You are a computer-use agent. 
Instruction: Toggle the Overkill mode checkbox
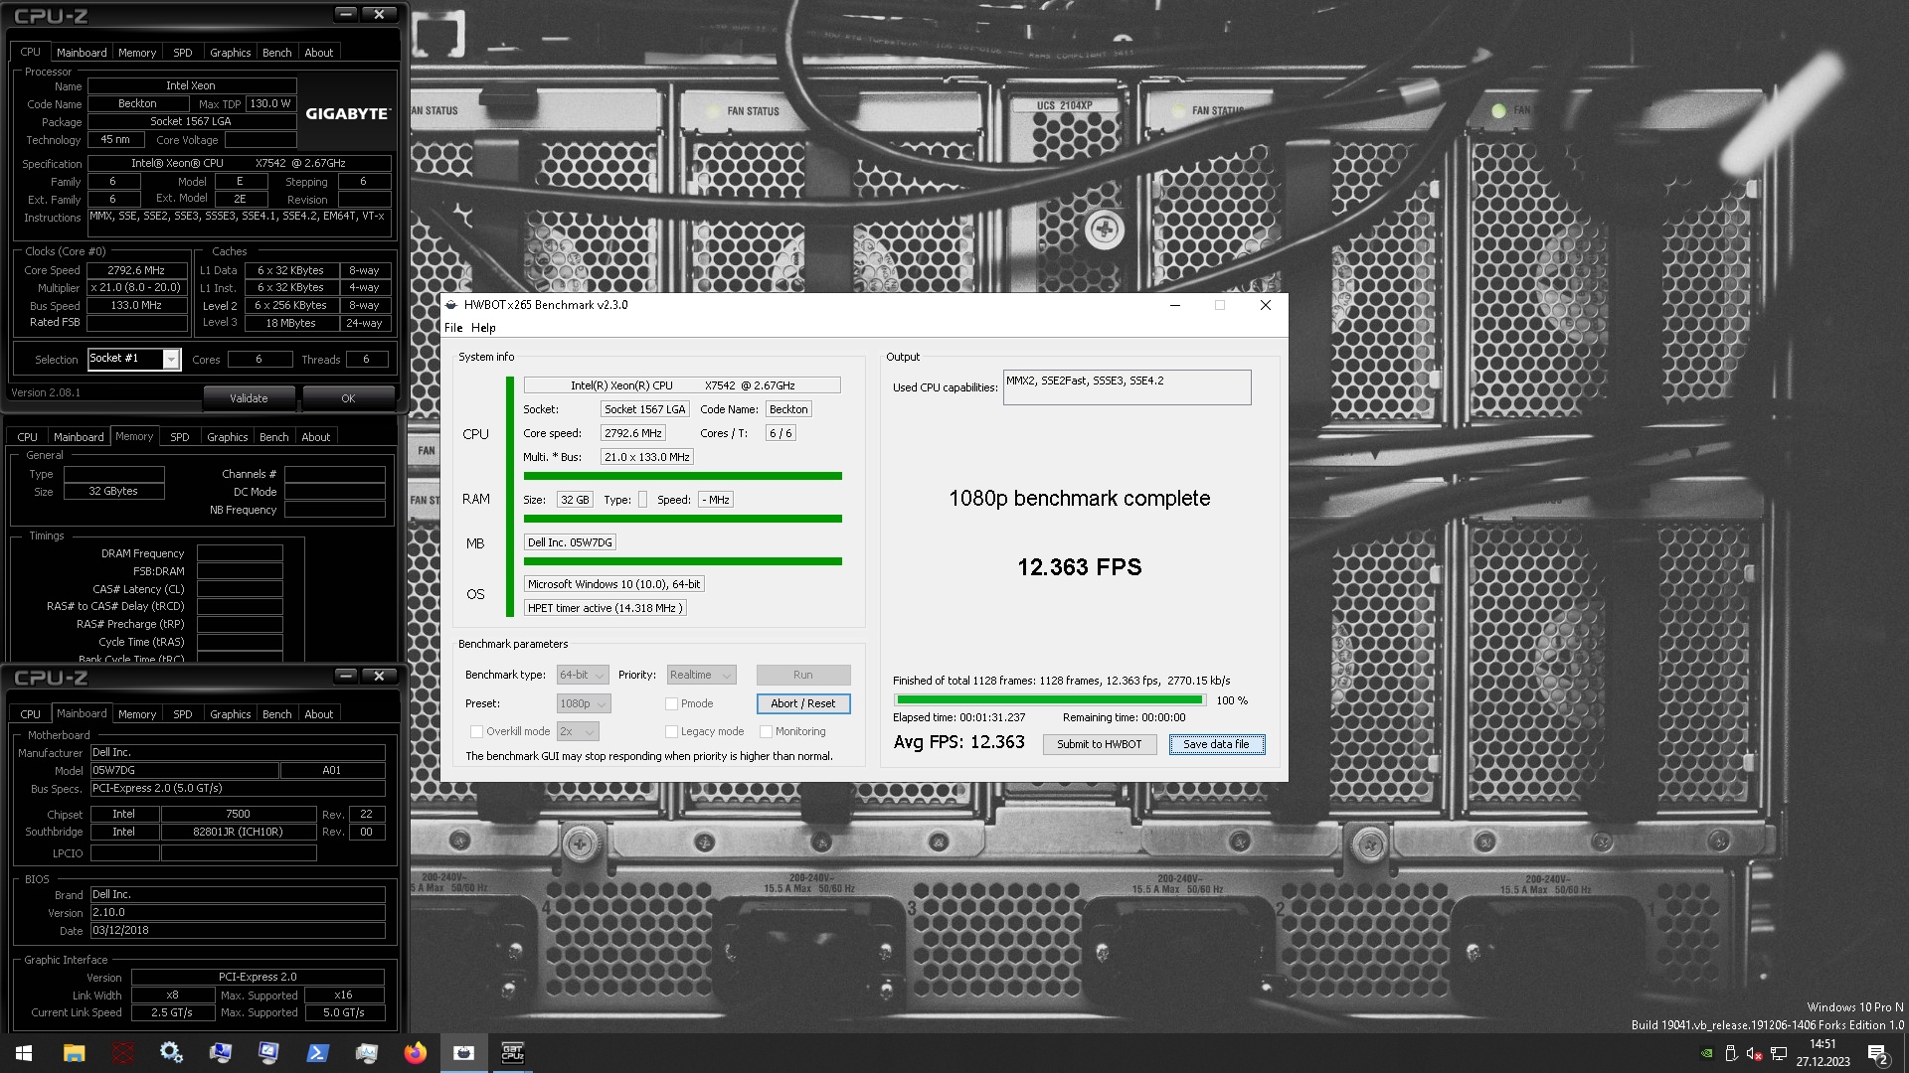(x=476, y=731)
